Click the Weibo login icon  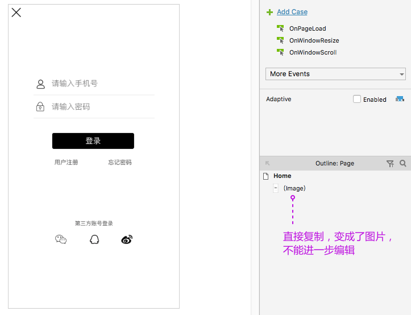point(127,239)
